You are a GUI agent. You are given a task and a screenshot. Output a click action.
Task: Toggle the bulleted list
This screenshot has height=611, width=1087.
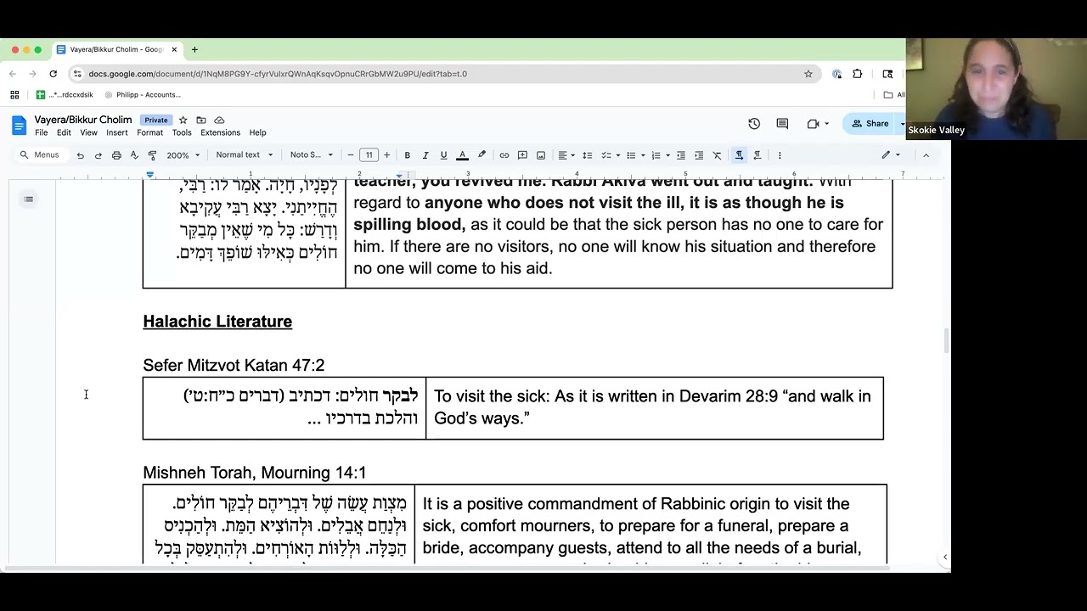coord(631,155)
